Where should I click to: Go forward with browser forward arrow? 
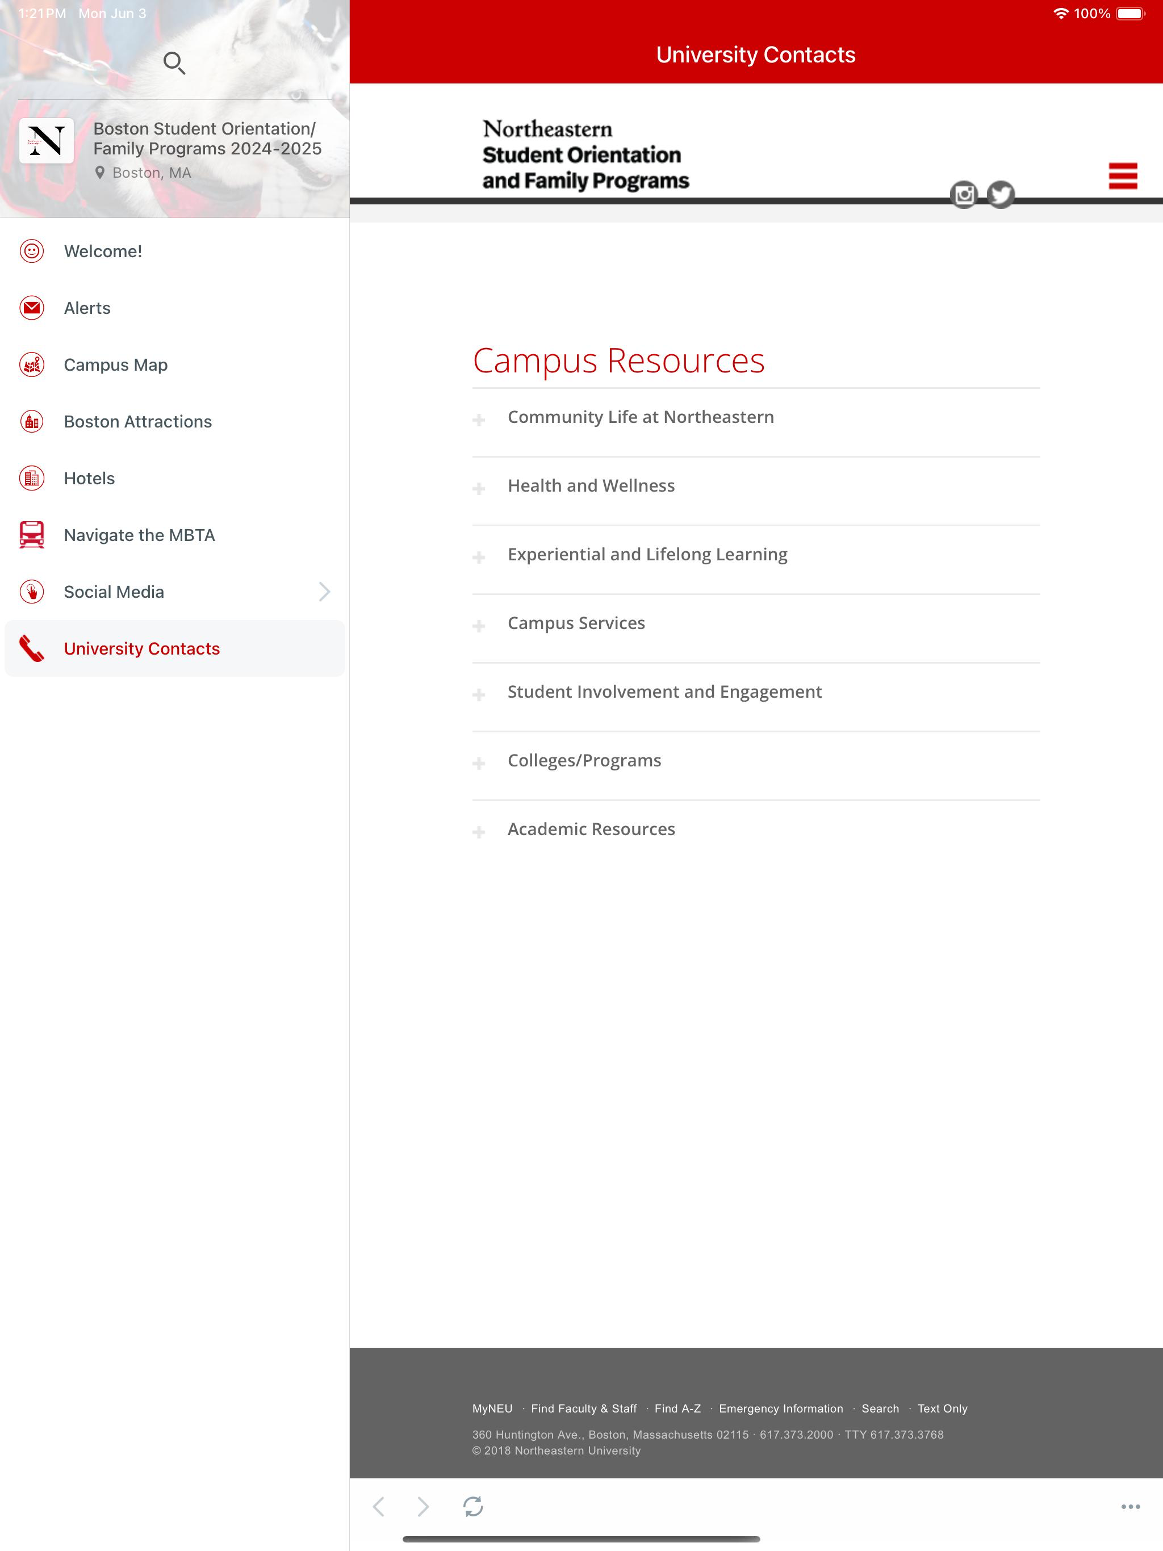coord(423,1506)
